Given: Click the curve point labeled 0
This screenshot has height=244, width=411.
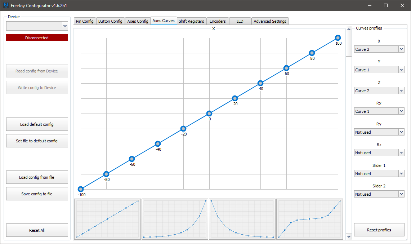Looking at the screenshot, I should pyautogui.click(x=209, y=114).
